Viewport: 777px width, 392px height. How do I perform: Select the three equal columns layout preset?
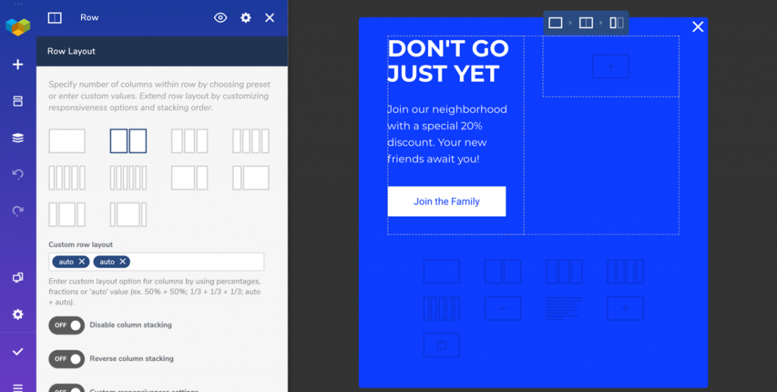pos(189,141)
